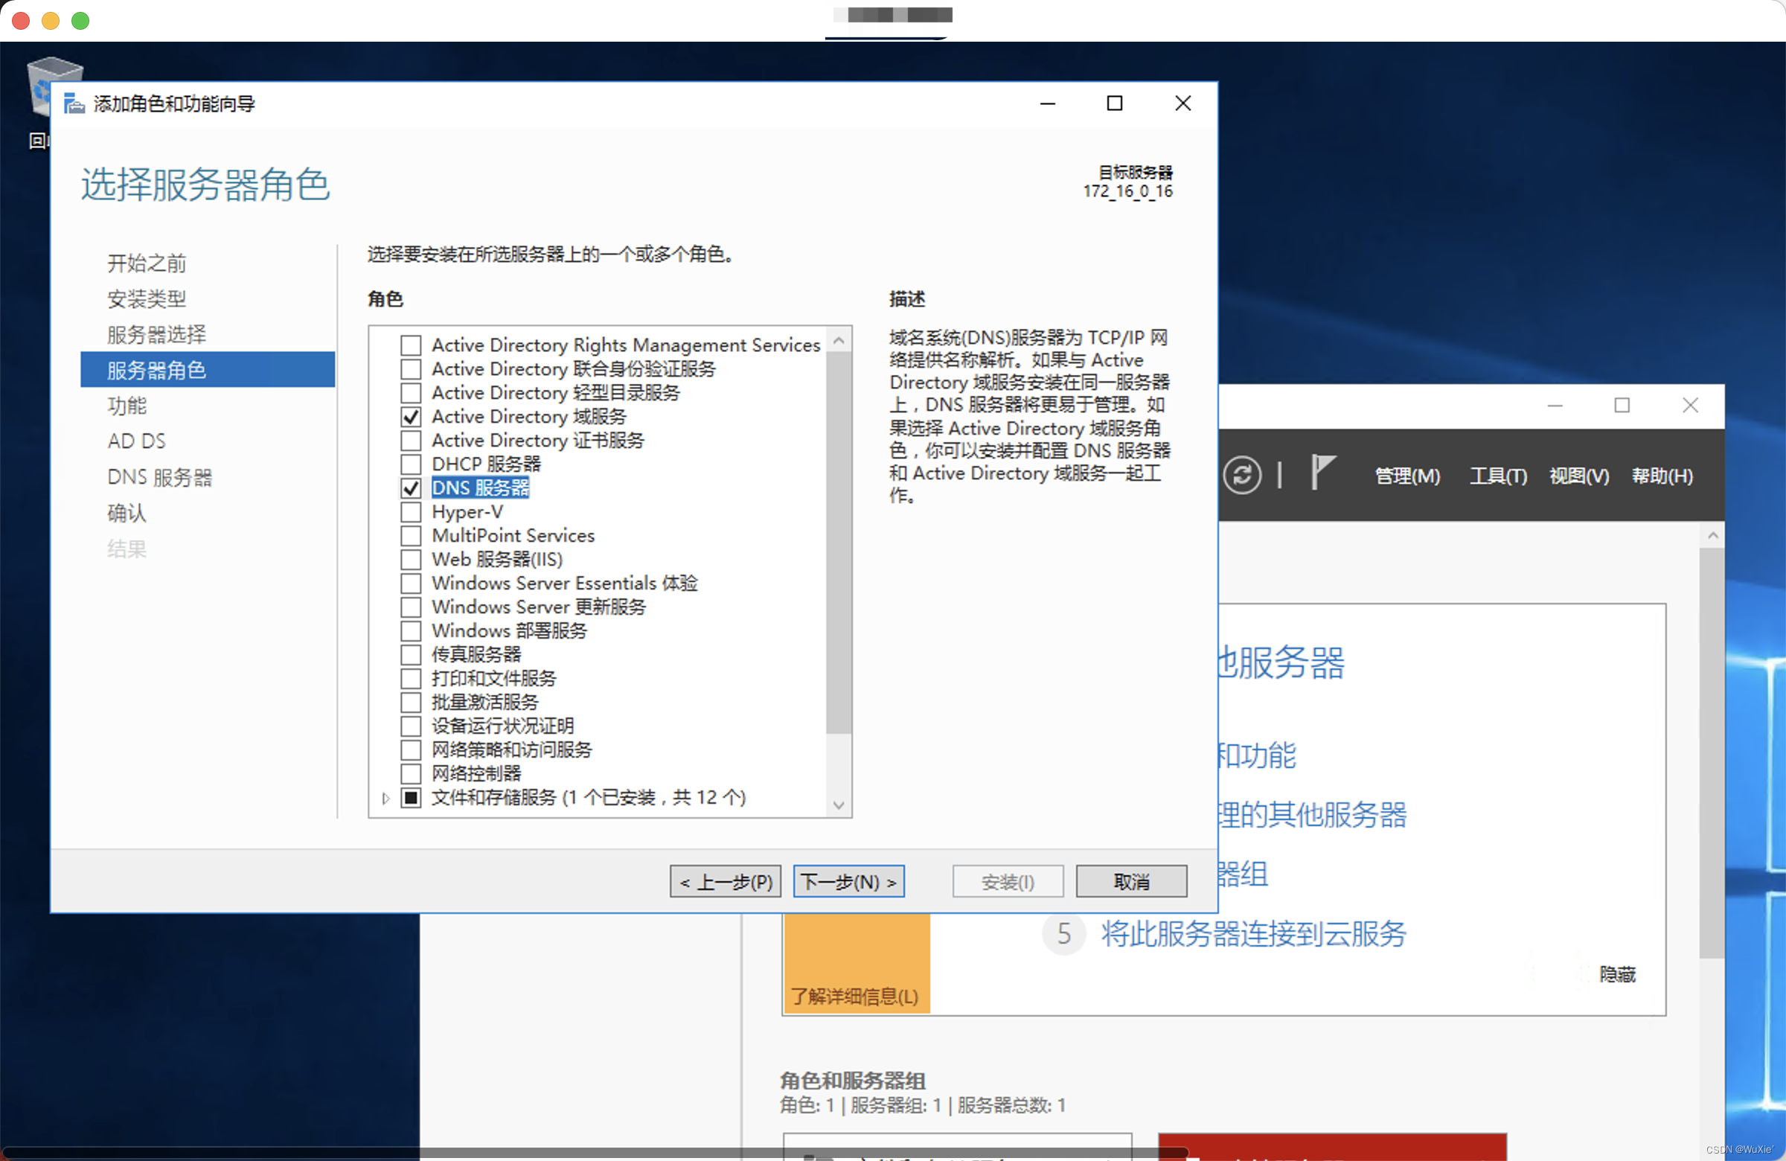This screenshot has height=1161, width=1786.
Task: Check 网络策略和访问服务 role
Action: coord(411,749)
